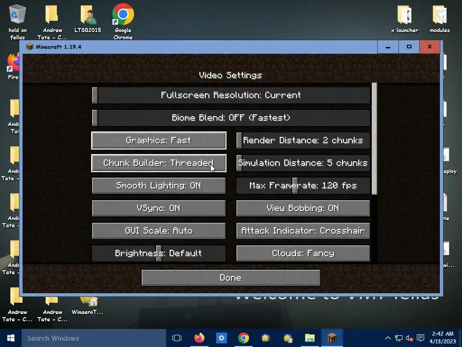The image size is (462, 347).
Task: Switch to Firefox on the taskbar
Action: pyautogui.click(x=199, y=338)
